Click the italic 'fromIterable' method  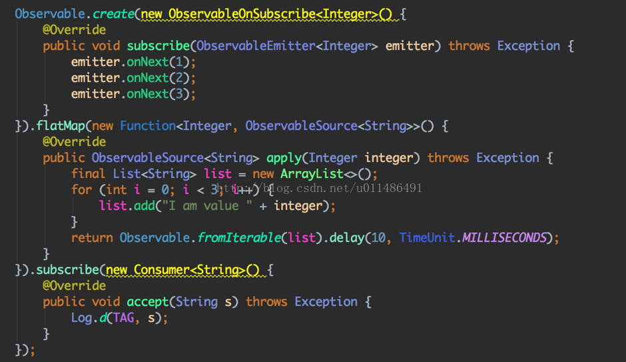point(239,238)
